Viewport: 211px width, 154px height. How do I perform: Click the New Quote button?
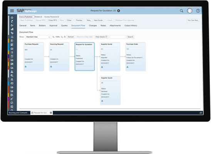pyautogui.click(x=98, y=20)
